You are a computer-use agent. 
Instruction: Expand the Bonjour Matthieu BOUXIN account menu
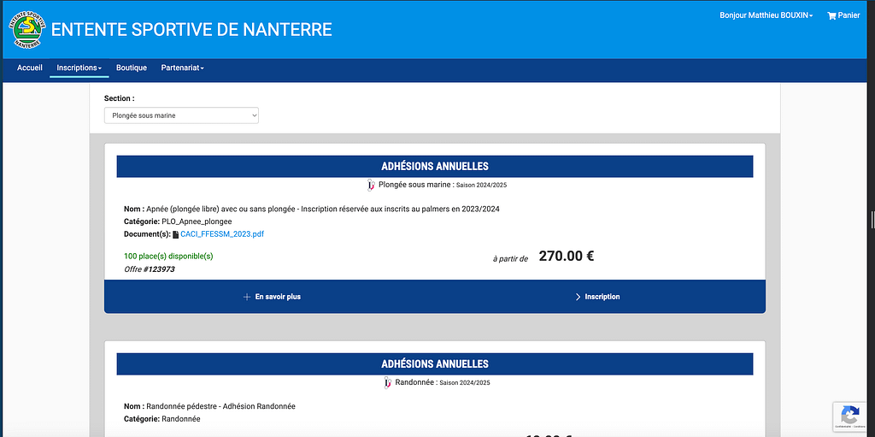click(x=766, y=15)
